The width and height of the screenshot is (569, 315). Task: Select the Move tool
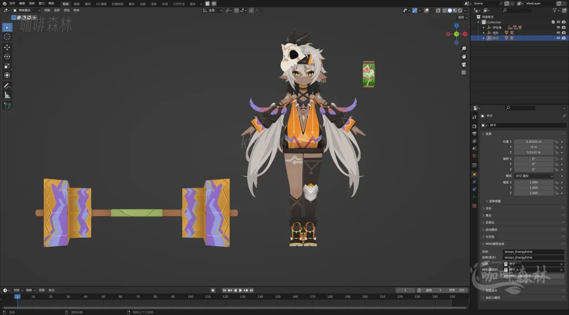click(x=7, y=47)
